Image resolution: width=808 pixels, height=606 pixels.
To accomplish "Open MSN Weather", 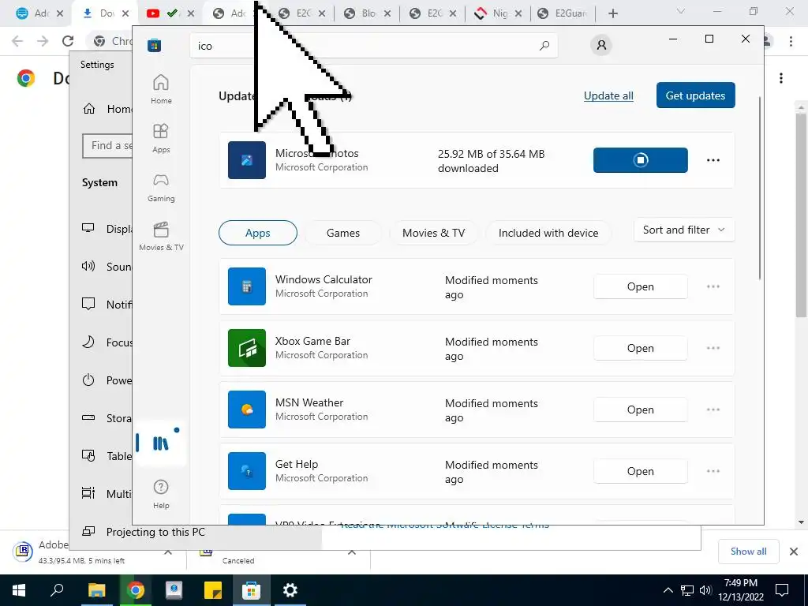I will pyautogui.click(x=640, y=410).
